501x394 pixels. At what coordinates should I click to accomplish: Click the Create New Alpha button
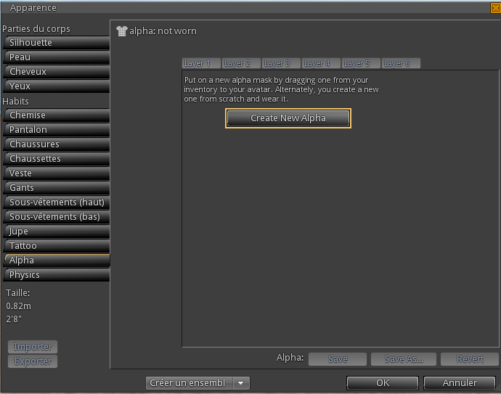tap(288, 118)
